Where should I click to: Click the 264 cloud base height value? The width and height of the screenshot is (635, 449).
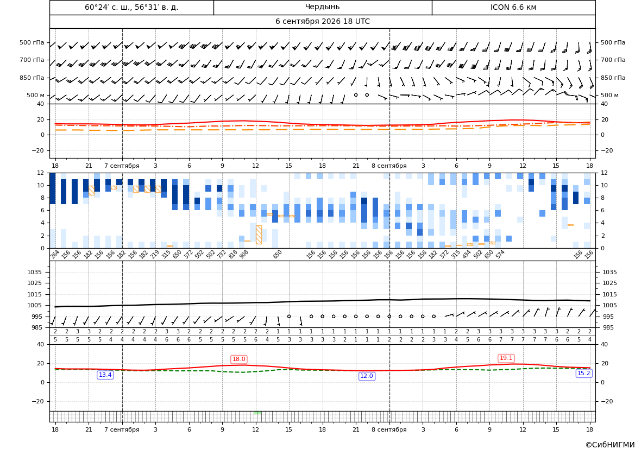(x=55, y=254)
